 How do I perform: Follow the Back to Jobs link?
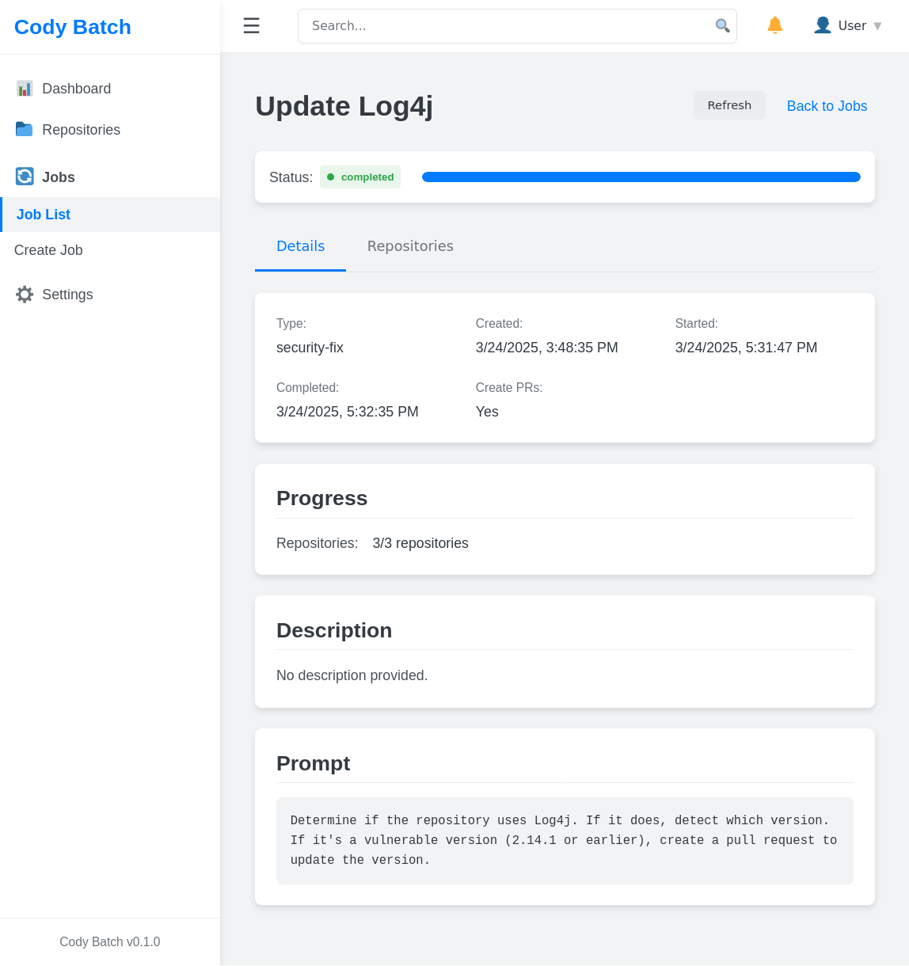tap(827, 106)
